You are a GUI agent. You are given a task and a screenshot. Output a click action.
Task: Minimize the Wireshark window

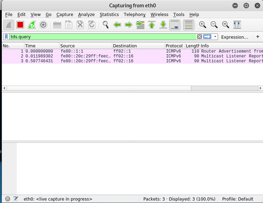[x=235, y=6]
